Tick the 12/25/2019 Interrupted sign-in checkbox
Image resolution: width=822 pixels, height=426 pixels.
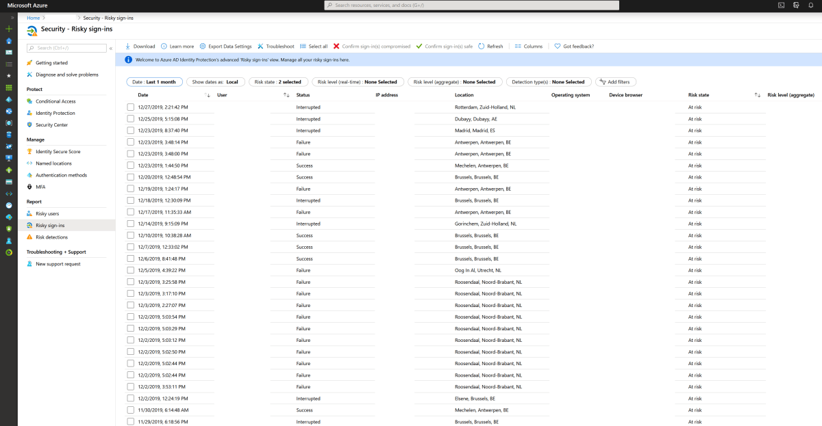[x=130, y=118]
